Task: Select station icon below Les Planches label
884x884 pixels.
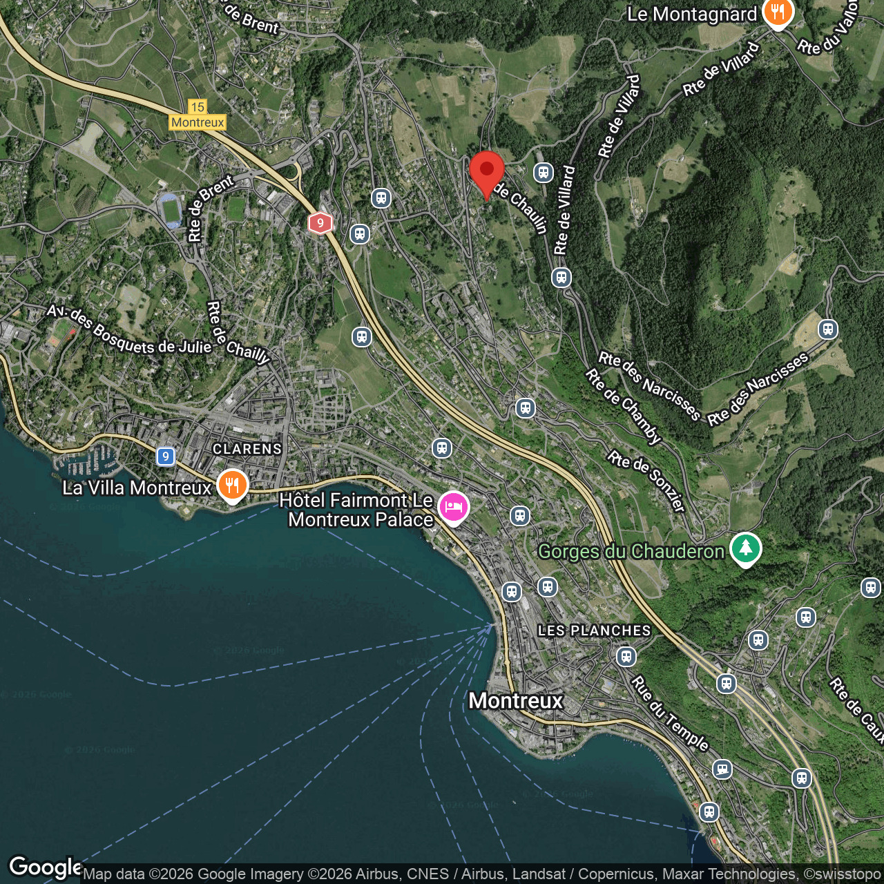Action: pos(626,656)
